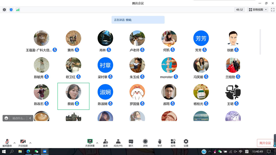Click Share Screen (共享屏幕)
This screenshot has width=276, height=155.
(90, 142)
